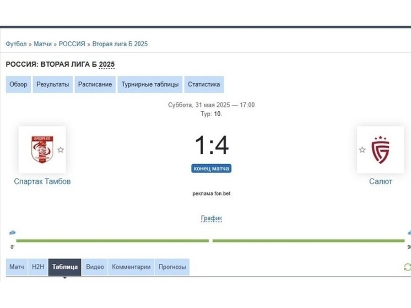Favorite Спартак Тамбов with its star icon
Image resolution: width=411 pixels, height=308 pixels.
[61, 150]
